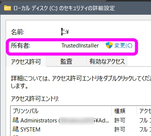Switch to the アクセス許可 tab
This screenshot has width=151, height=136.
26,61
